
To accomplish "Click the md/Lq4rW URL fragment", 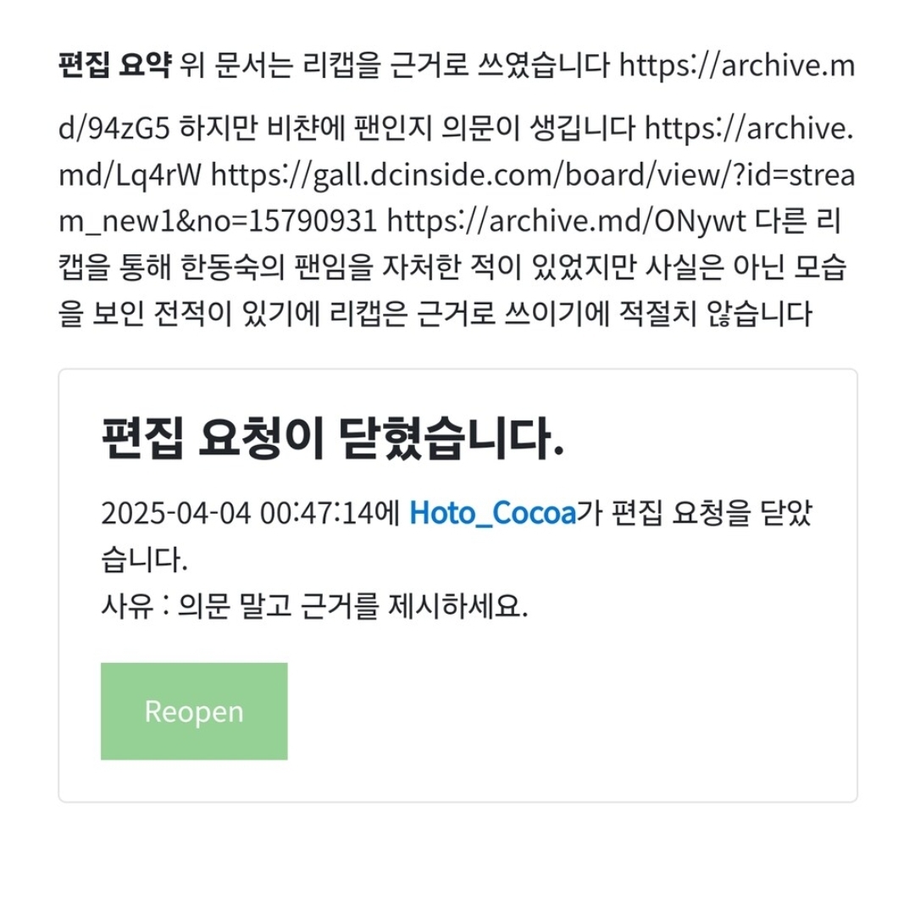I will click(130, 175).
